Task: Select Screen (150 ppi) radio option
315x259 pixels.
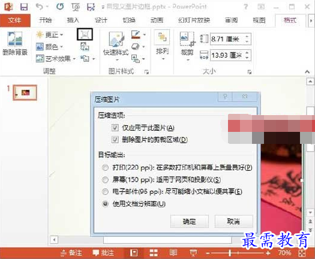Action: pos(105,180)
